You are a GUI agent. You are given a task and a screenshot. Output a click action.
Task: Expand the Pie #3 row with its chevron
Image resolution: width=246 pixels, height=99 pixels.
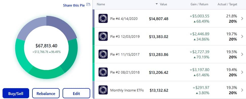click(242, 37)
